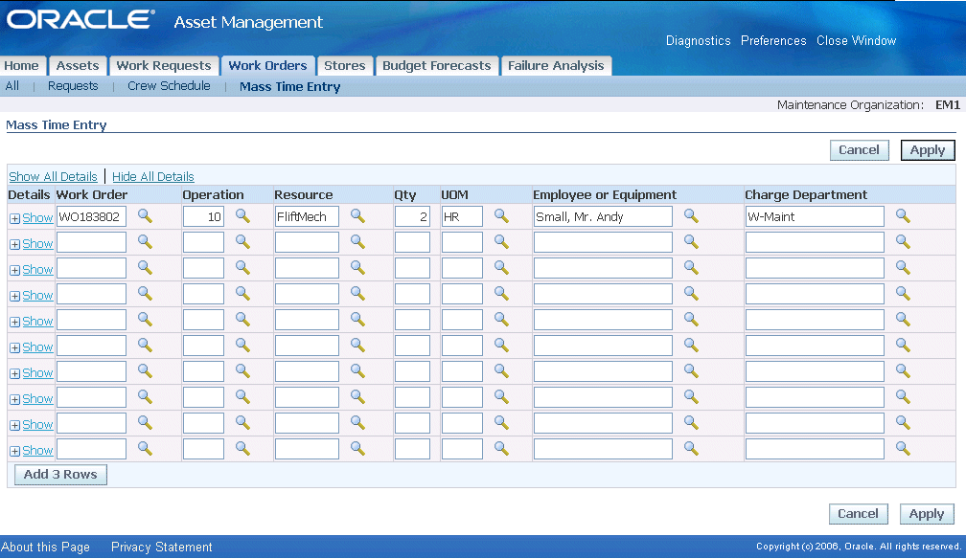Open Work Order search icon in eighth row
Image resolution: width=966 pixels, height=559 pixels.
[x=145, y=397]
